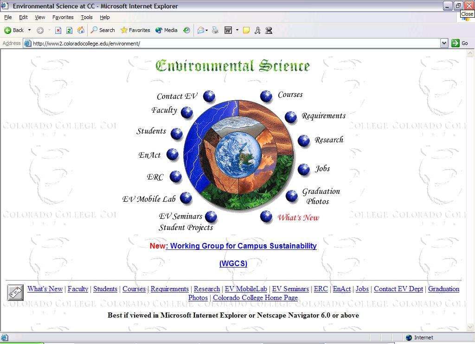Viewport: 475px width, 344px height.
Task: Click the scrollbar down arrow
Action: [470, 328]
